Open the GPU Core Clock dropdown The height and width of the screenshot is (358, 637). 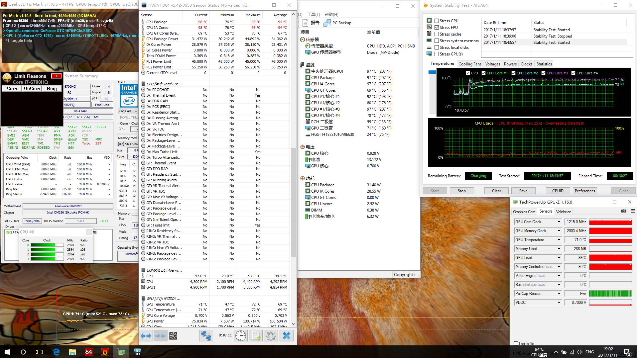(559, 222)
